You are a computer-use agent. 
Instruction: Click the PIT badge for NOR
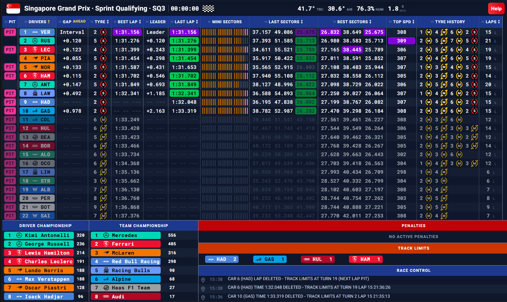10,67
